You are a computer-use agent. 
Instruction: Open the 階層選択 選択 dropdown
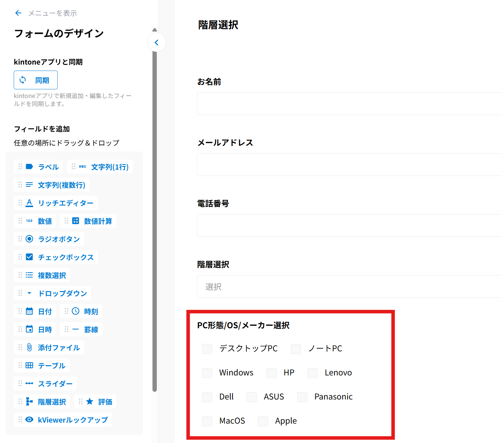[x=350, y=286]
